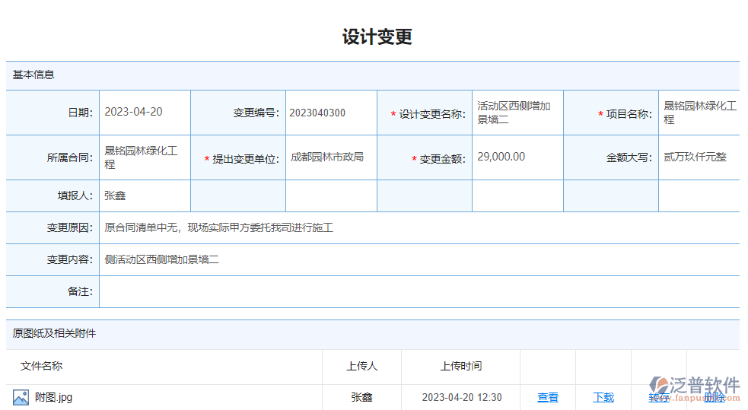Click the 项目名称 label
The image size is (748, 410).
[629, 114]
